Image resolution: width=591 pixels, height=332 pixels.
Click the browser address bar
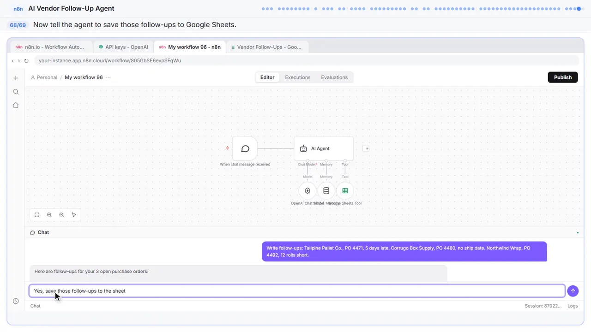(x=306, y=60)
